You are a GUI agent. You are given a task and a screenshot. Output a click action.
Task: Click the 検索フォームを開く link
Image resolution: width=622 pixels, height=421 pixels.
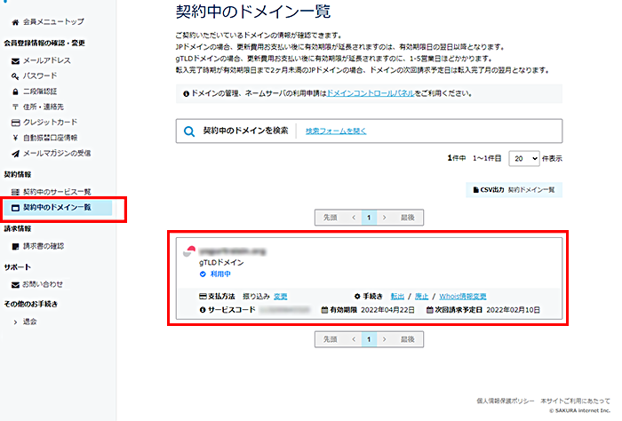(x=336, y=131)
